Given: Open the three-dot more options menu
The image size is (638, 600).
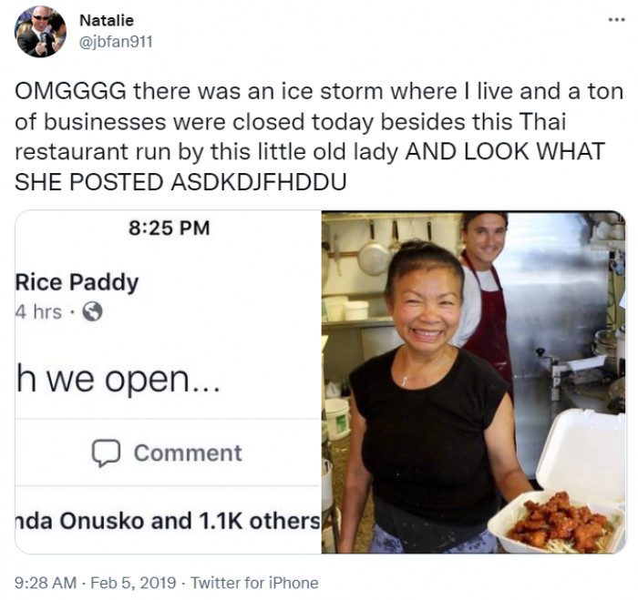Looking at the screenshot, I should pos(616,19).
